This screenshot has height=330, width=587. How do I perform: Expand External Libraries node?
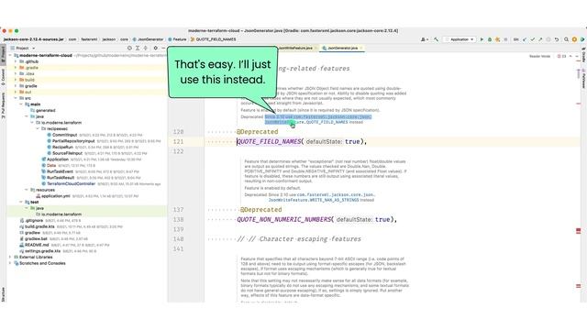tap(10, 257)
